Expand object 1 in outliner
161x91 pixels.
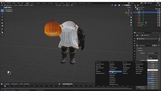[x=137, y=11]
